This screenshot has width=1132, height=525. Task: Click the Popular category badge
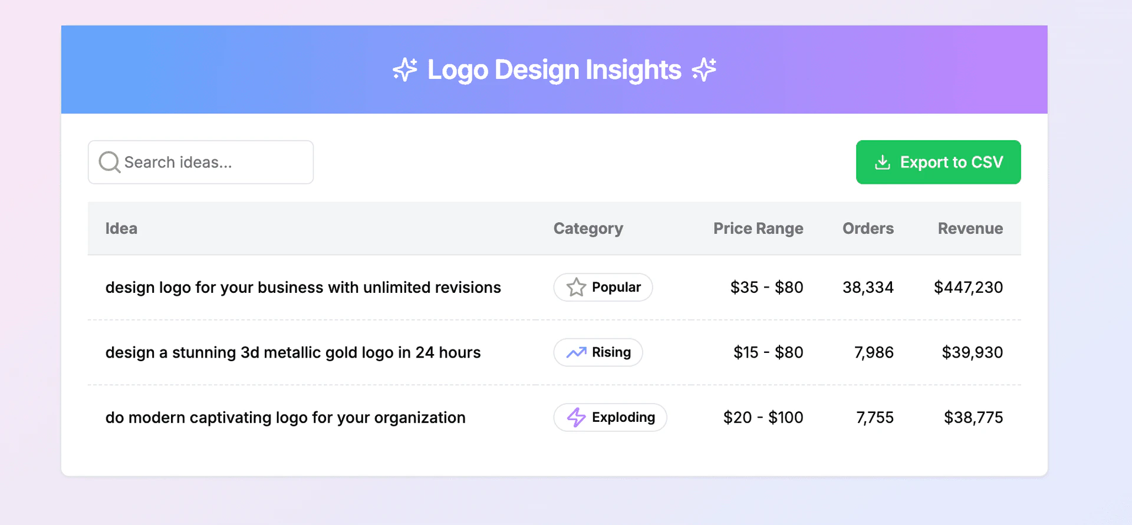603,288
